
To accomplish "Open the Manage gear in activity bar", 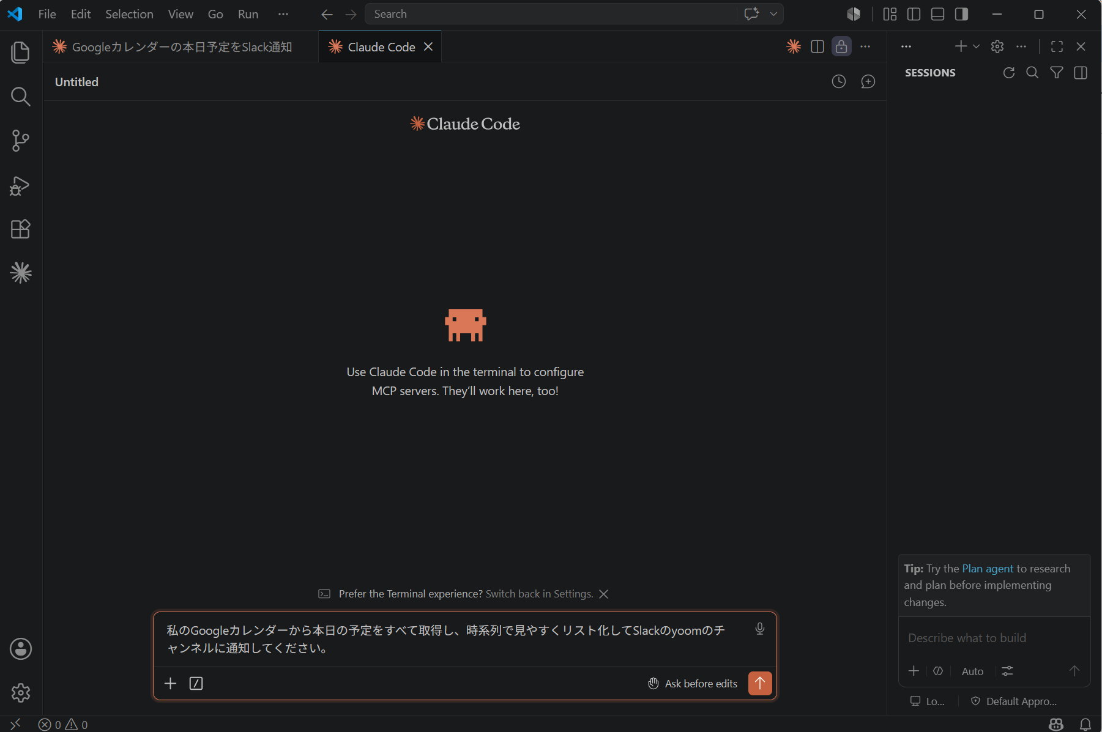I will click(x=21, y=693).
